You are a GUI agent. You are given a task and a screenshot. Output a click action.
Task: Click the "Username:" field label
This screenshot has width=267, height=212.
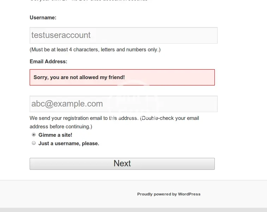point(43,18)
